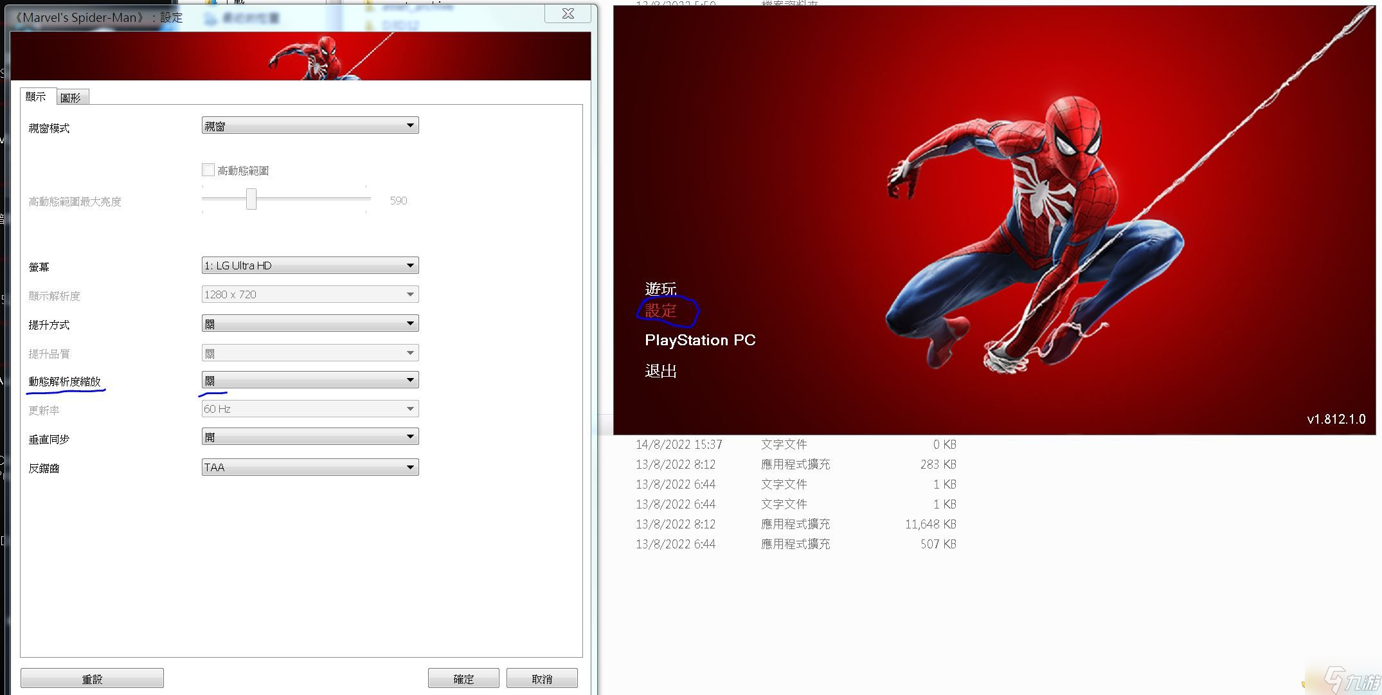The width and height of the screenshot is (1382, 695).
Task: Click the Spider-Man banner image in settings dialog
Action: point(301,56)
